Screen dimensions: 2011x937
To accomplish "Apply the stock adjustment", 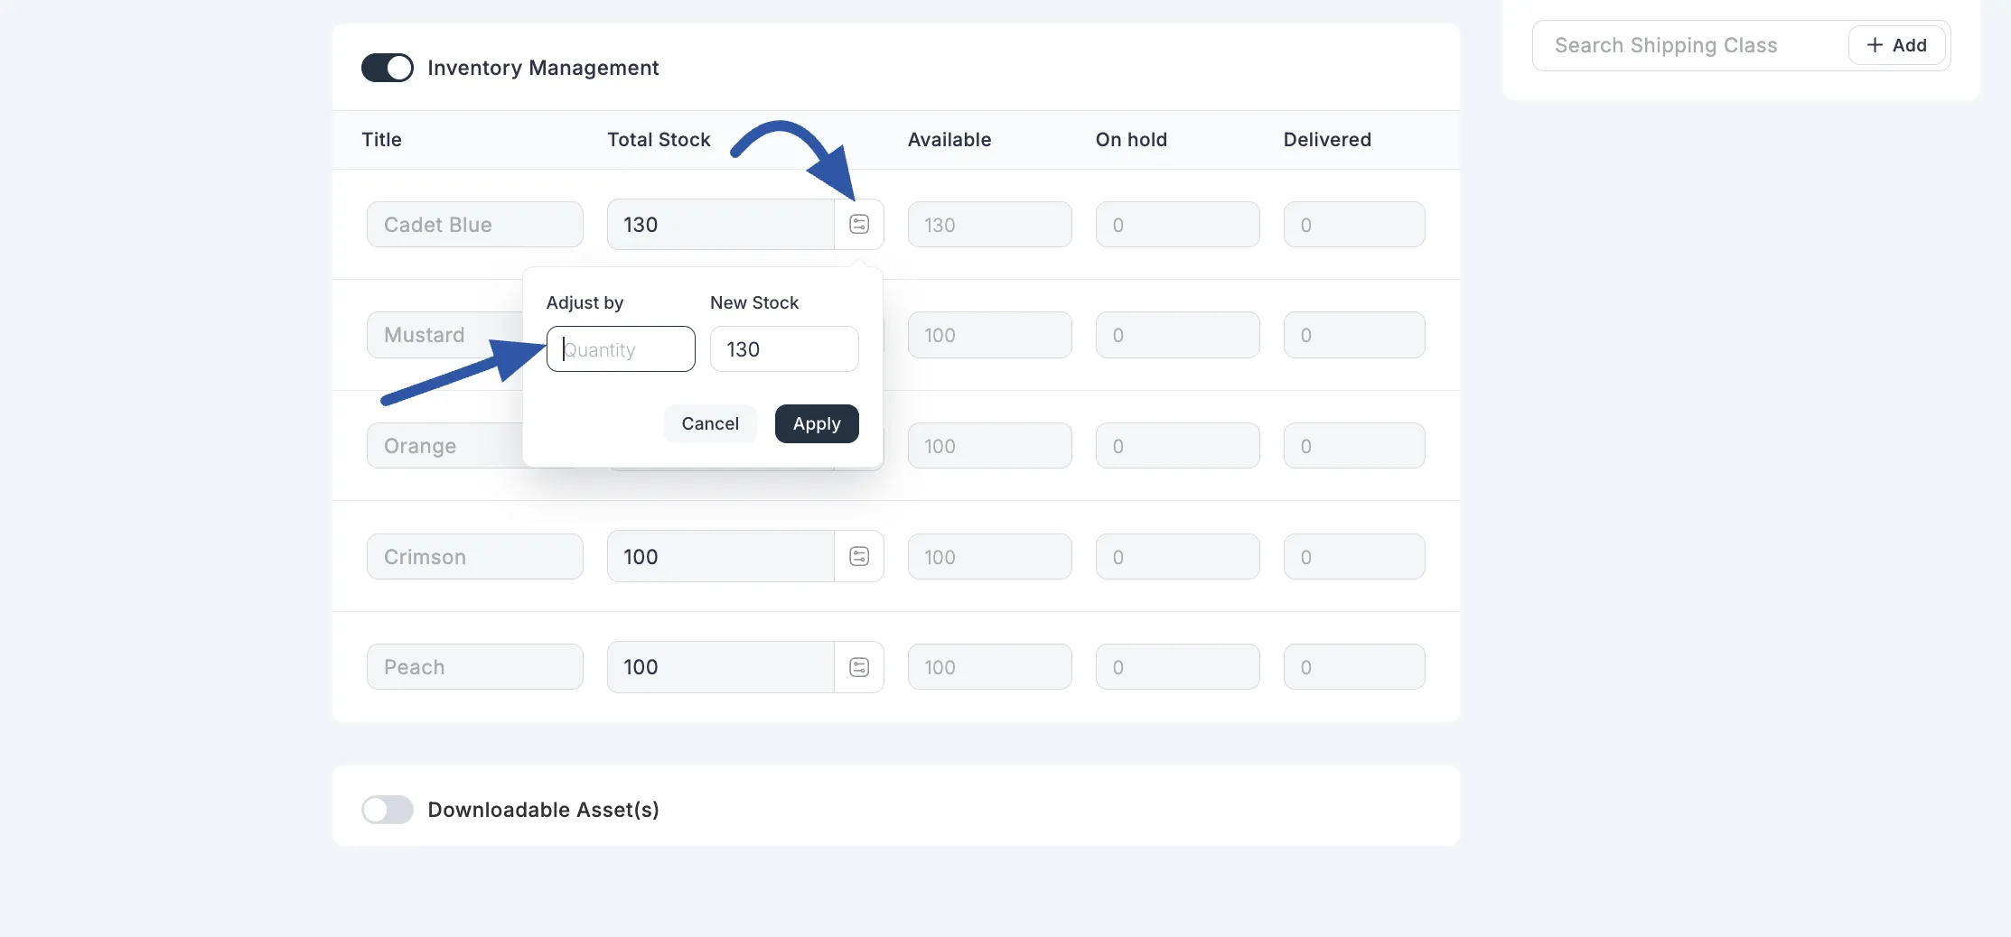I will pos(816,423).
